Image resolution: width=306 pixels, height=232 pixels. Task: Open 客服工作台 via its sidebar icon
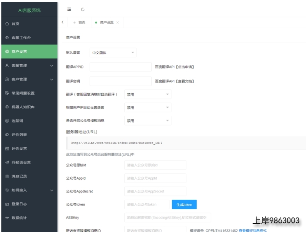pos(7,38)
